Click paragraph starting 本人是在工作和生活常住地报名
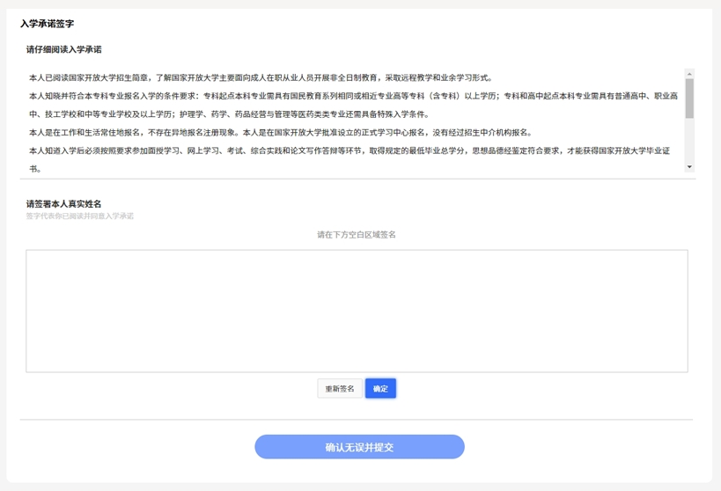 (x=281, y=132)
